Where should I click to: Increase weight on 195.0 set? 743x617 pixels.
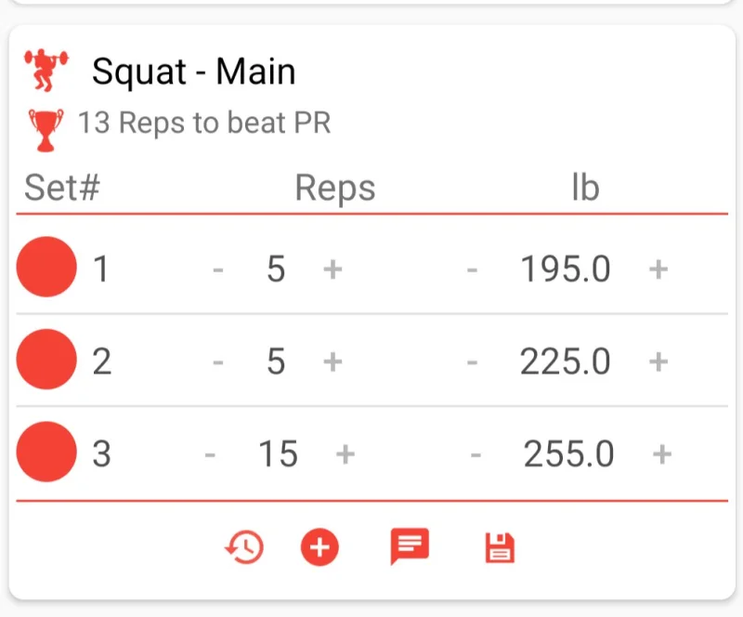pyautogui.click(x=658, y=269)
